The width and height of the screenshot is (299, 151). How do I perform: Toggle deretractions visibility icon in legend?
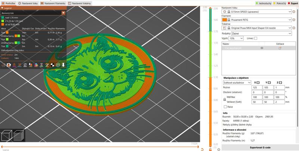point(19,65)
